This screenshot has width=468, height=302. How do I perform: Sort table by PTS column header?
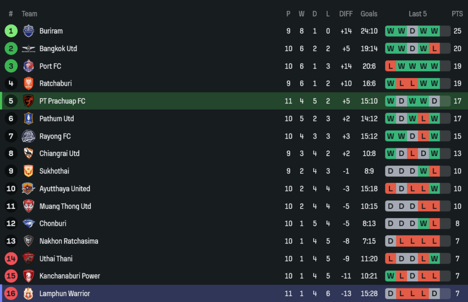[457, 14]
